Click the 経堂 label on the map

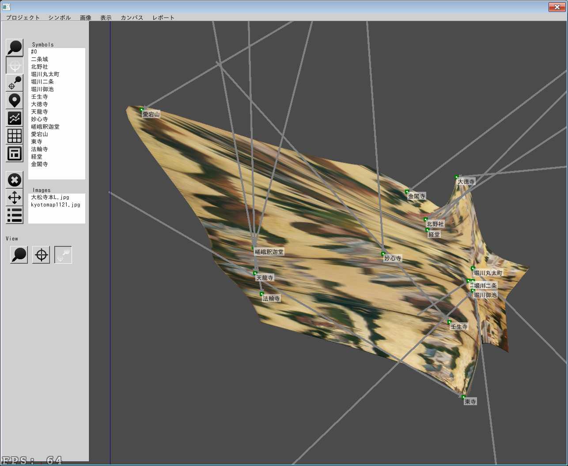[434, 235]
